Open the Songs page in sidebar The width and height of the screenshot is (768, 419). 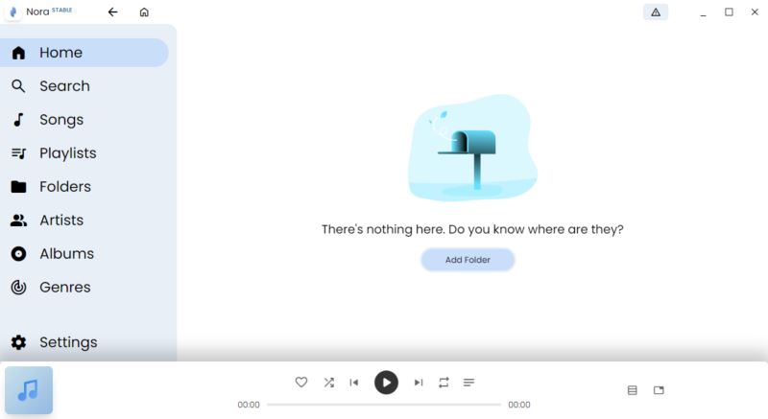[x=84, y=120]
